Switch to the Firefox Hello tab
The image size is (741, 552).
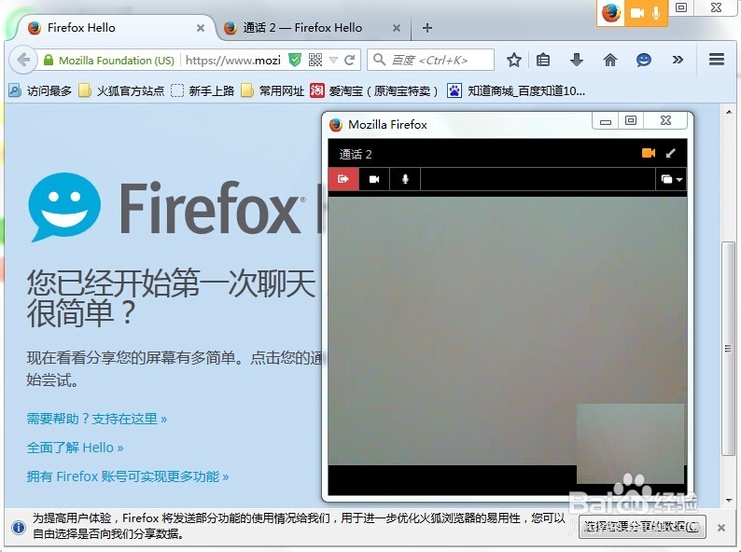[113, 28]
